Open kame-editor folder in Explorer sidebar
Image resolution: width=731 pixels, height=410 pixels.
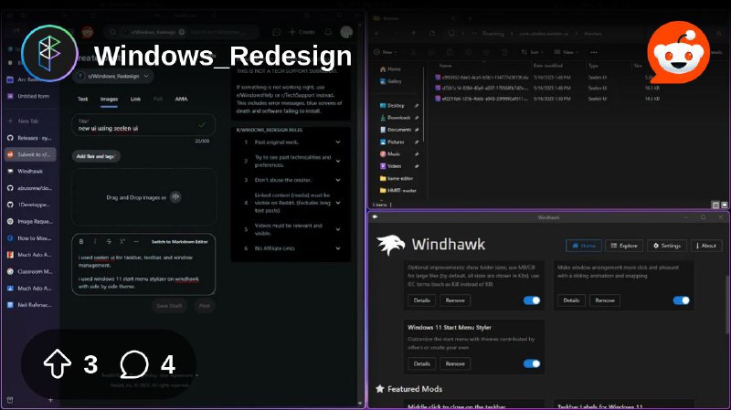pyautogui.click(x=397, y=178)
